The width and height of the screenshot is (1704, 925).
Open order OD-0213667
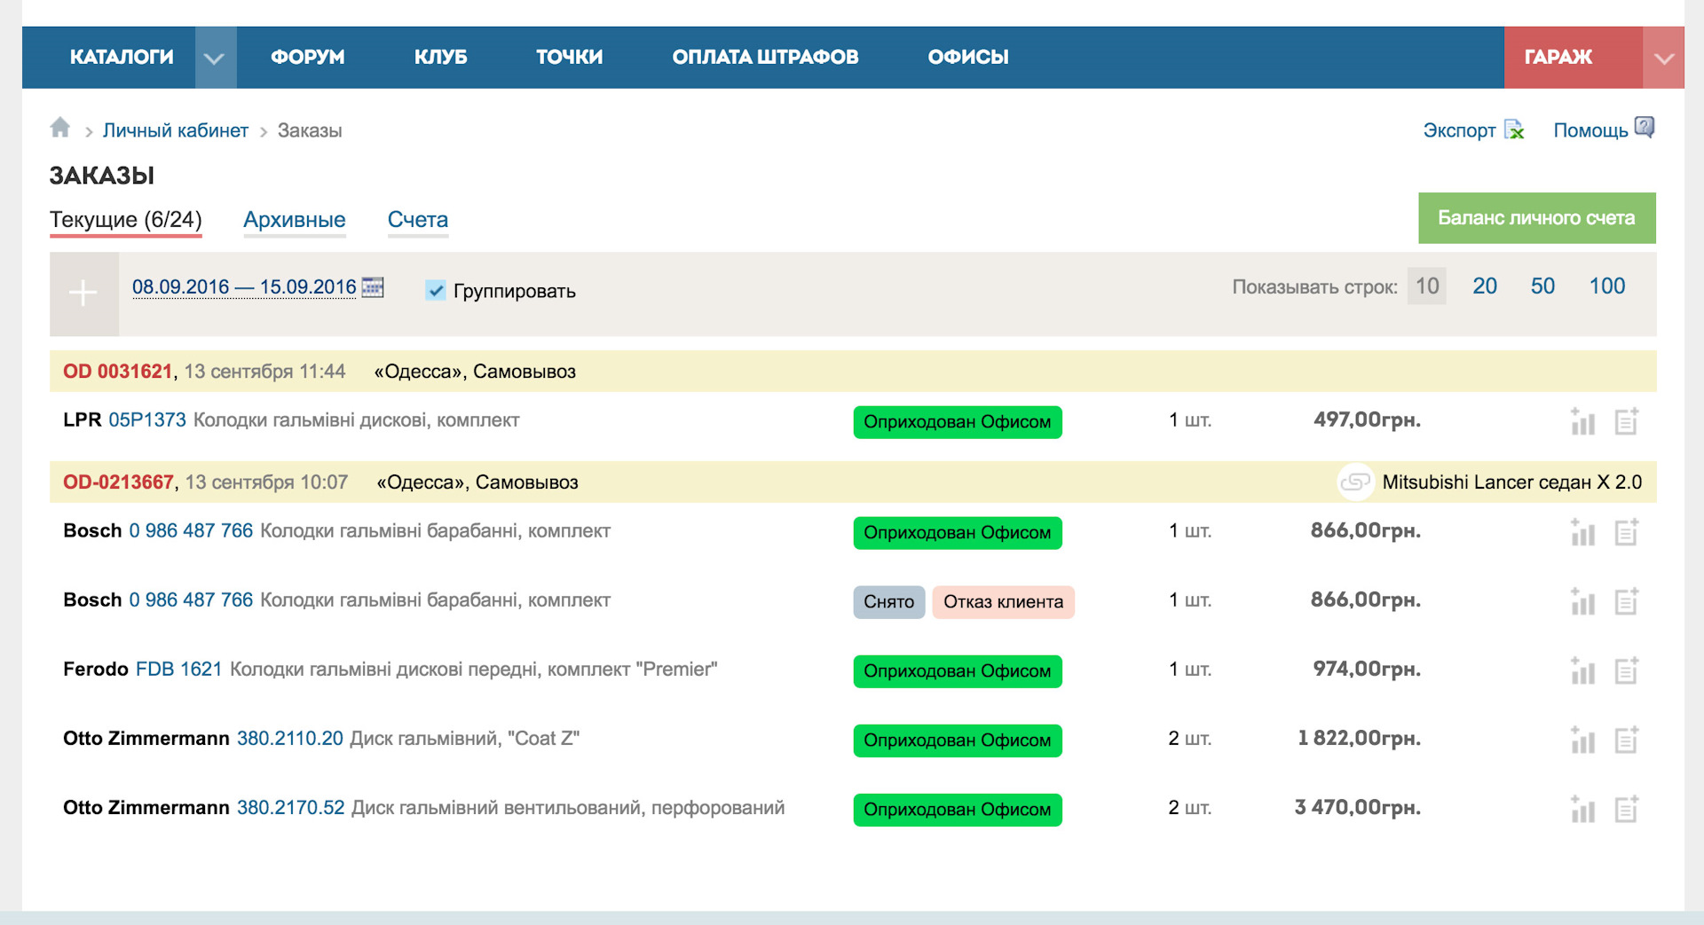point(118,482)
